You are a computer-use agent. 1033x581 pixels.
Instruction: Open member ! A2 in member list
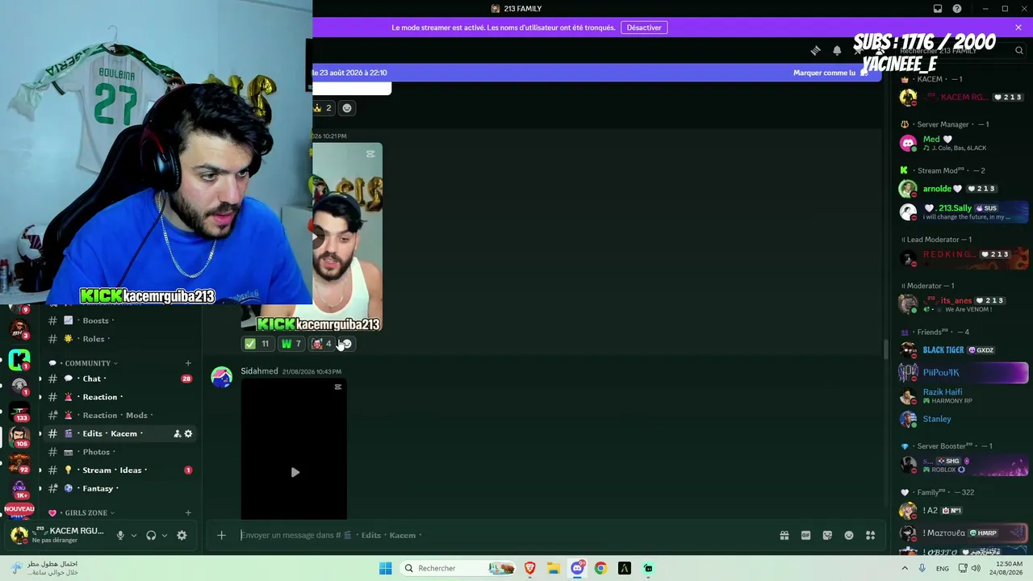click(x=963, y=511)
